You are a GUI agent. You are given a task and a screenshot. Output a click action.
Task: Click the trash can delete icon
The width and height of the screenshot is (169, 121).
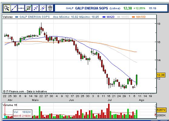(50, 8)
